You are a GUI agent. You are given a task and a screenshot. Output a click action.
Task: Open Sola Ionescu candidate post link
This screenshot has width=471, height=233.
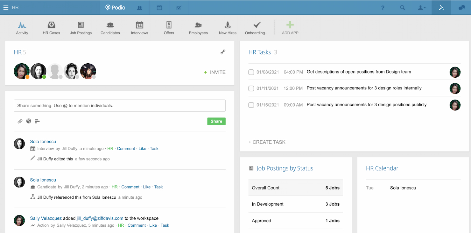[x=43, y=180]
